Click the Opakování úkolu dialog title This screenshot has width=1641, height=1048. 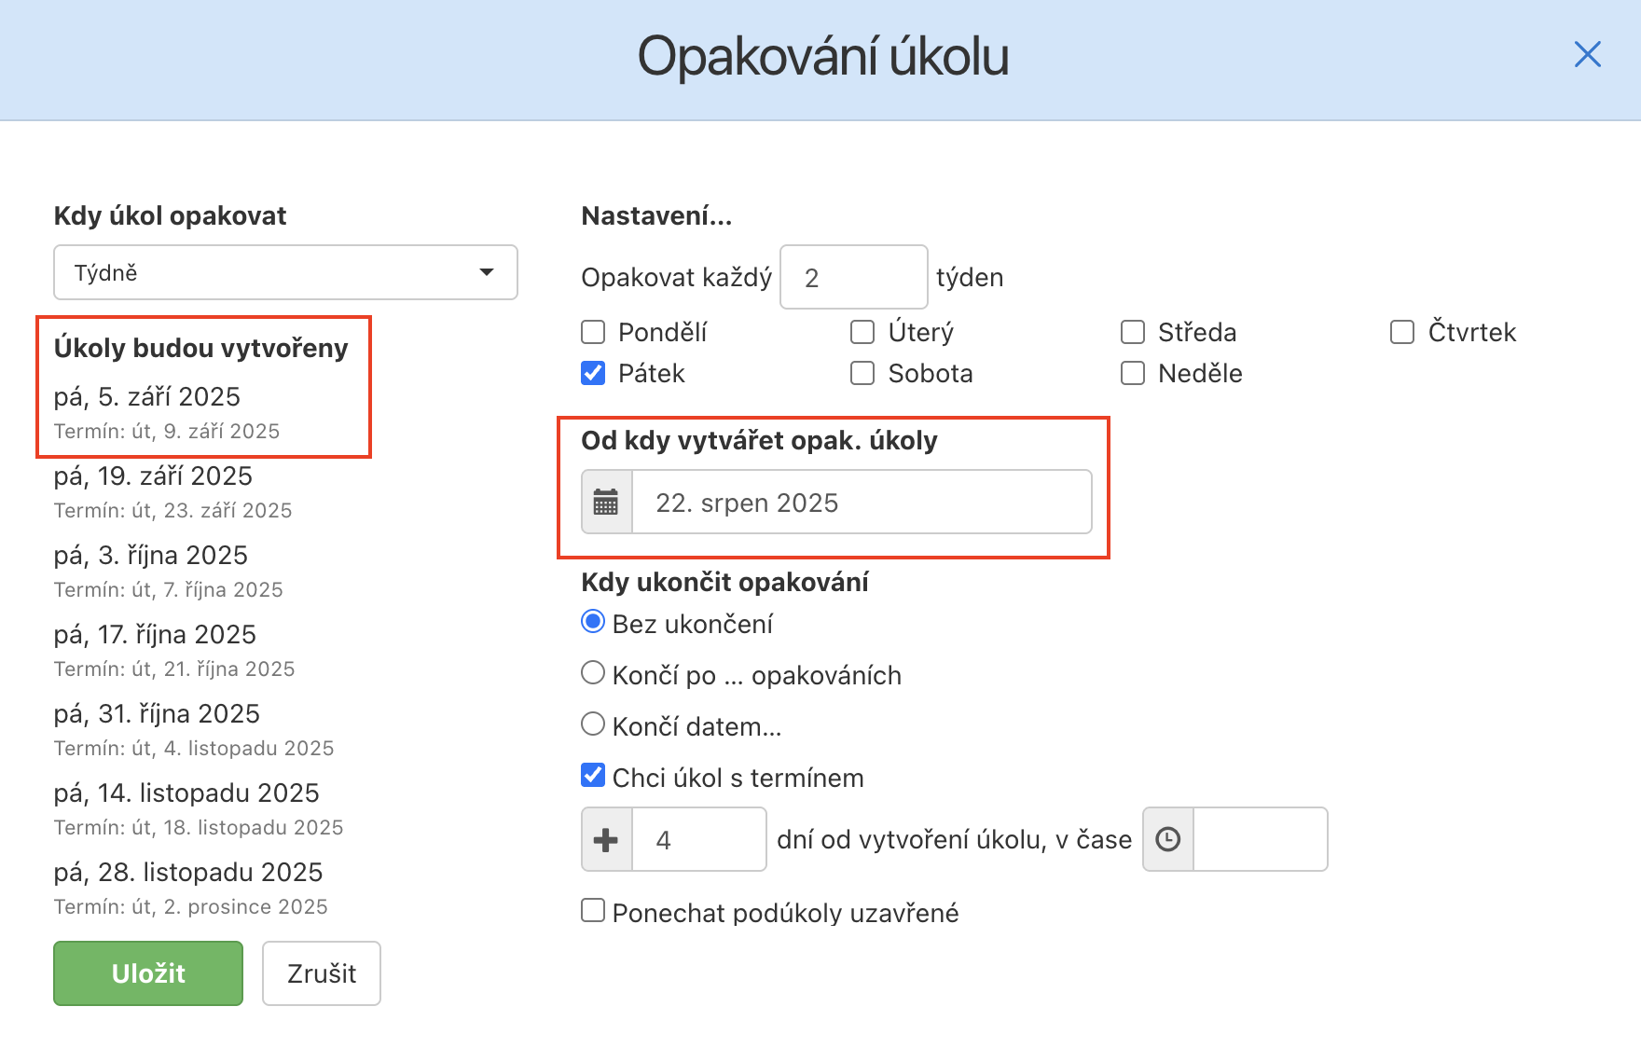[x=823, y=57]
